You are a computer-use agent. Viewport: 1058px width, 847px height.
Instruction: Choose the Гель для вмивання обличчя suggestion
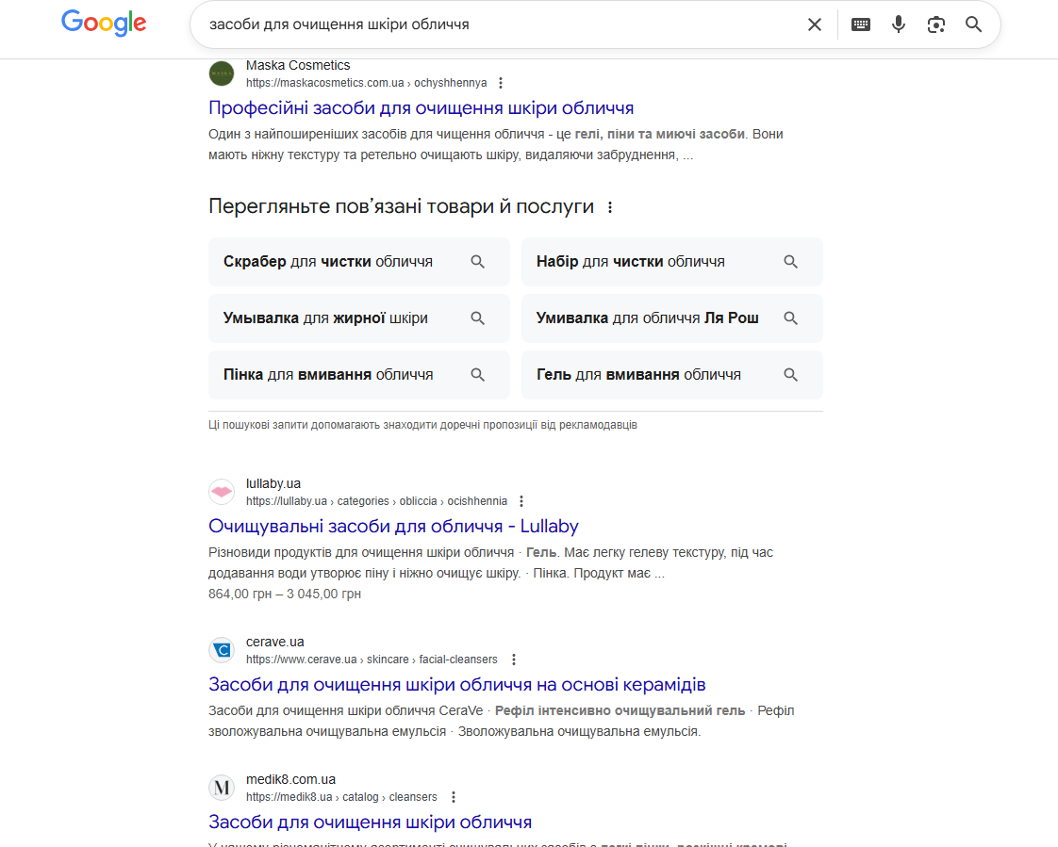672,375
